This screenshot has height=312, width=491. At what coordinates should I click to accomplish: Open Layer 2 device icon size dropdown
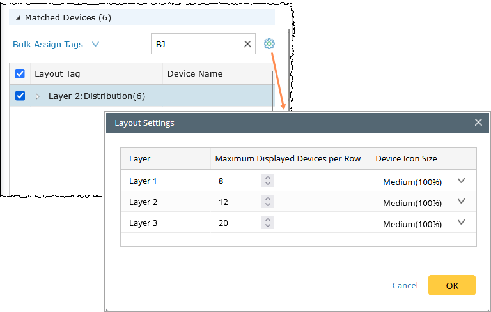pyautogui.click(x=462, y=202)
